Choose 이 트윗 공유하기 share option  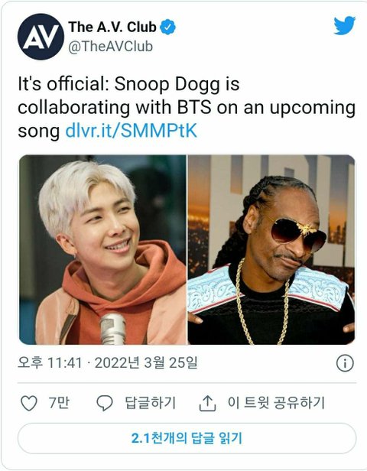pyautogui.click(x=276, y=402)
